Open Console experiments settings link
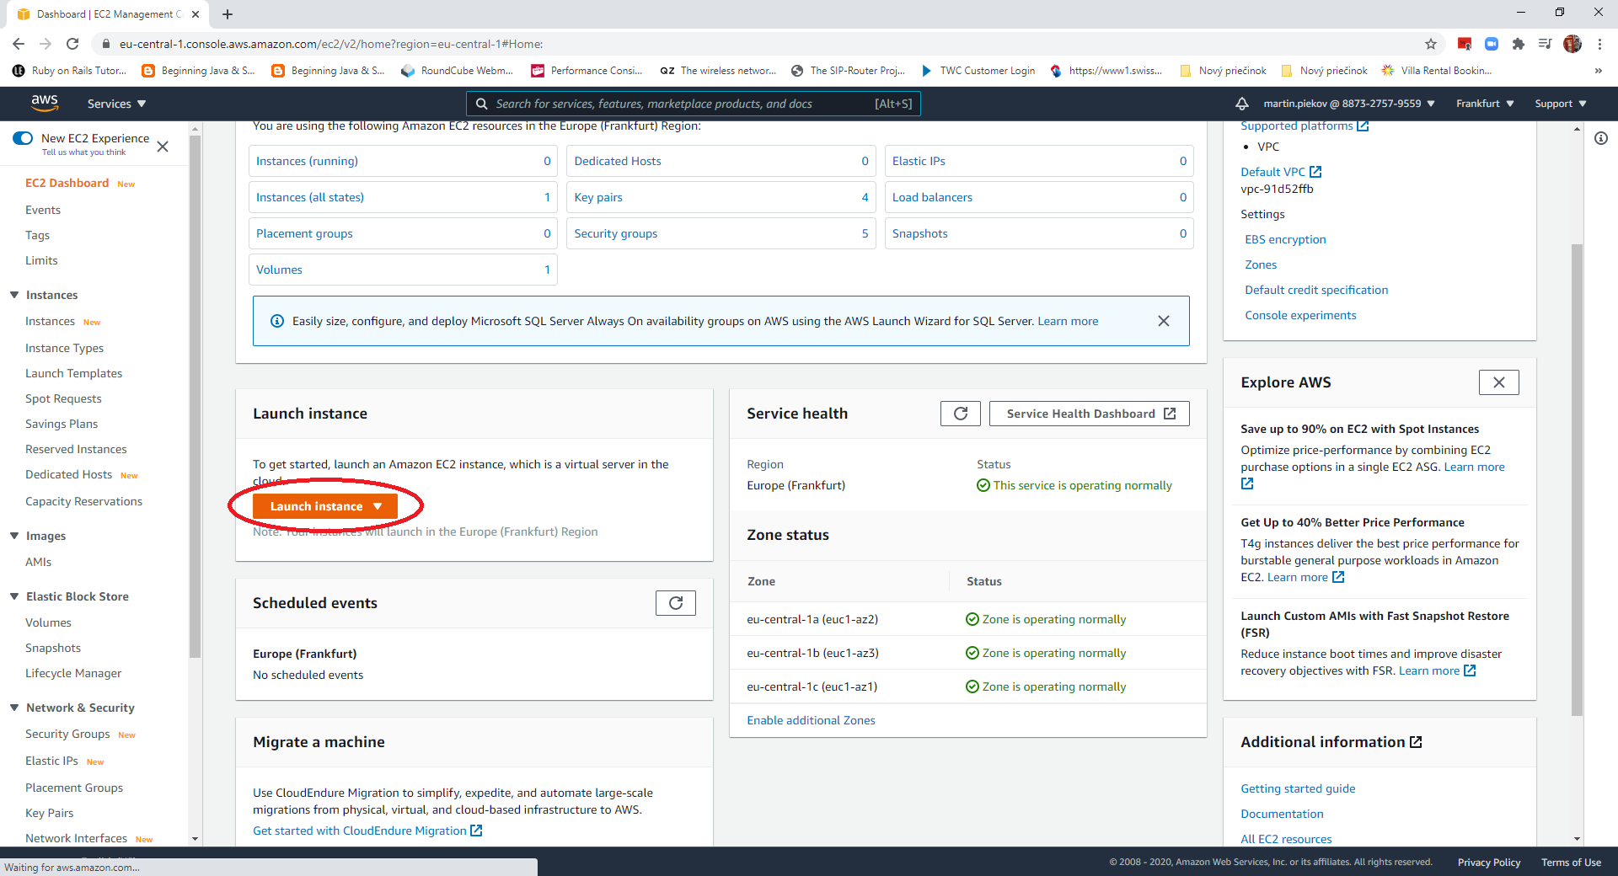The height and width of the screenshot is (876, 1618). [1300, 315]
